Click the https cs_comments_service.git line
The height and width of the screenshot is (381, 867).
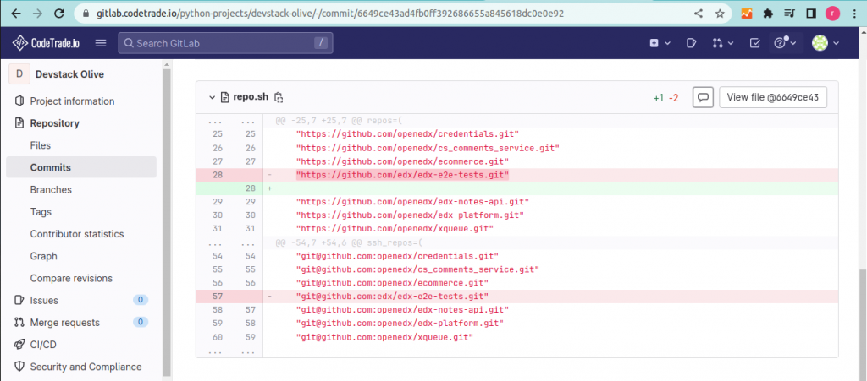[428, 148]
